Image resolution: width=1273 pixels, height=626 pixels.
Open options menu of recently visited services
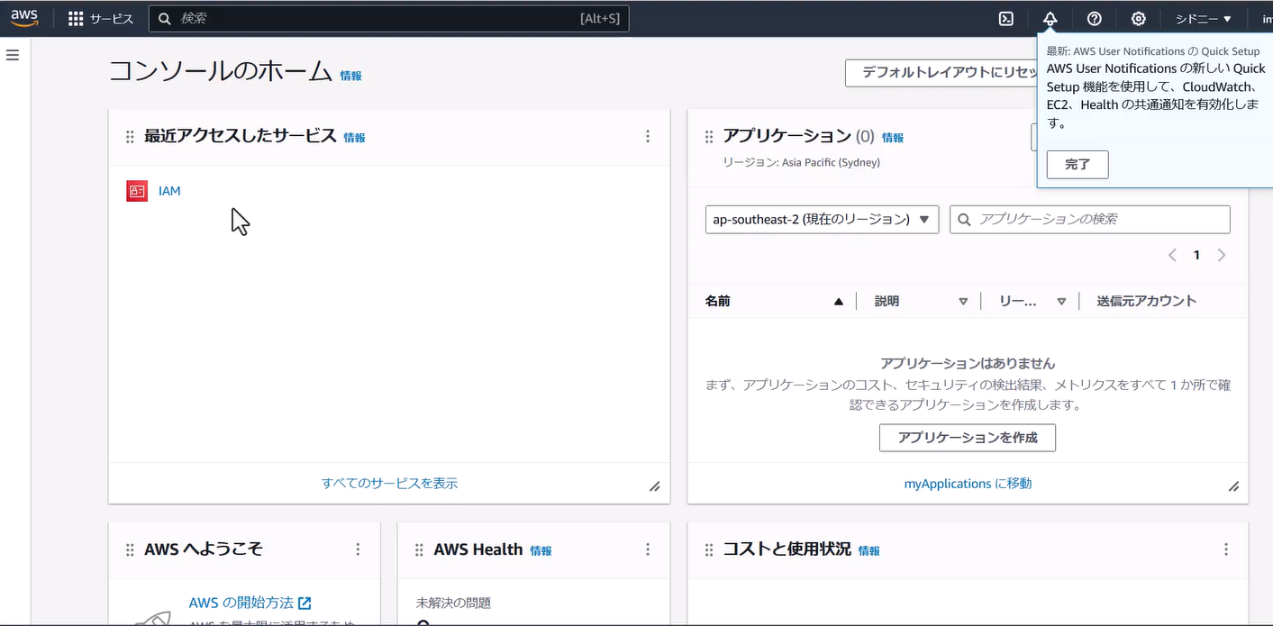[x=648, y=137]
